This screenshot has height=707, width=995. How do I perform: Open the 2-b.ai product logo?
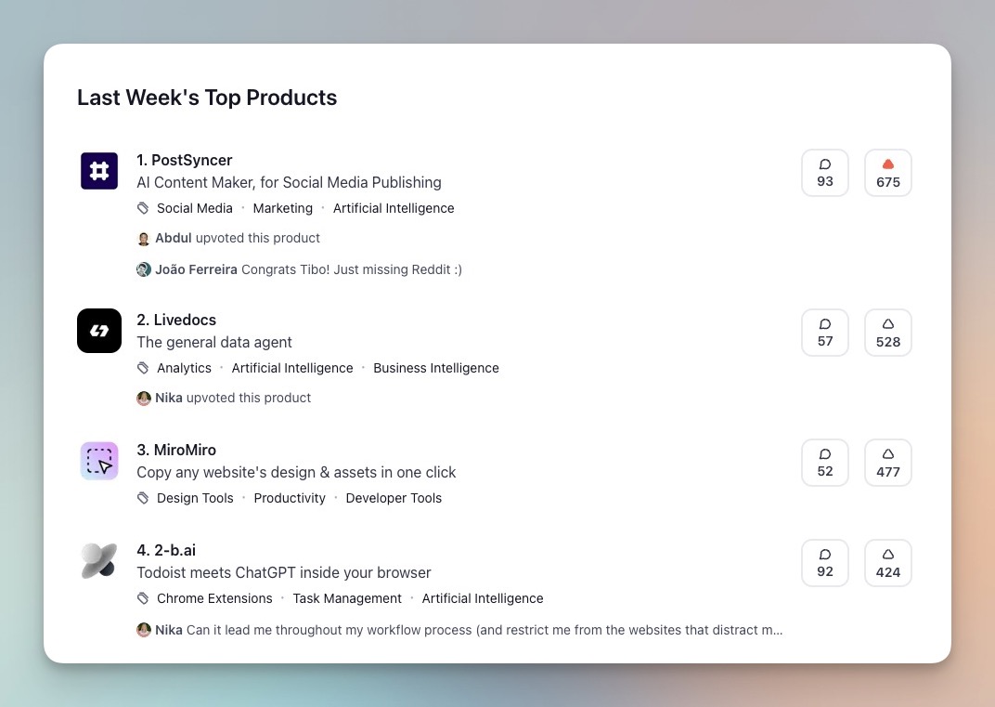pos(99,561)
